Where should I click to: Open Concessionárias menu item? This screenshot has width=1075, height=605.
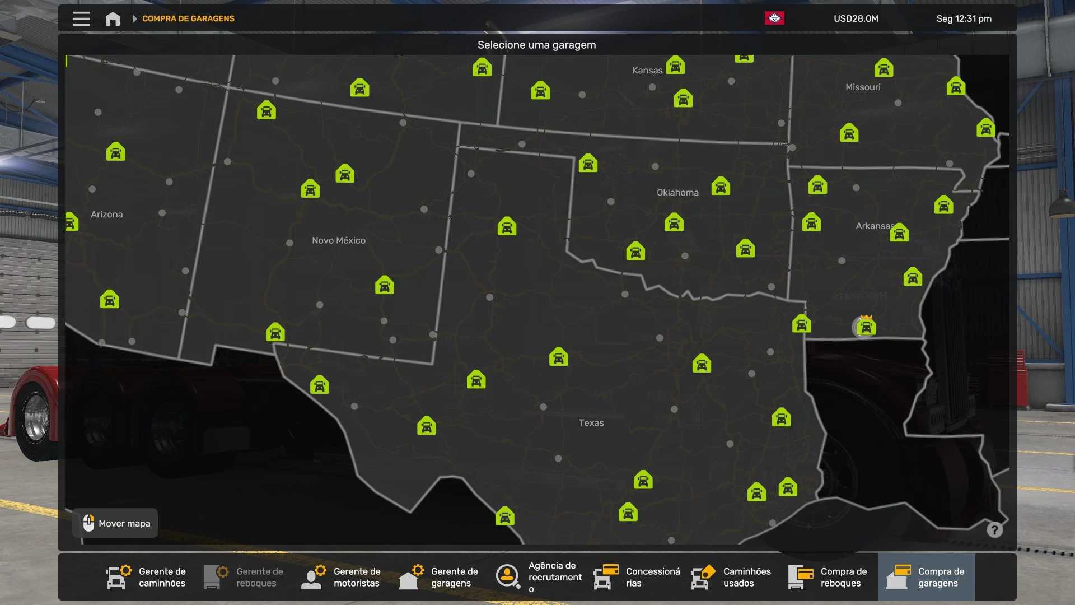pos(637,577)
